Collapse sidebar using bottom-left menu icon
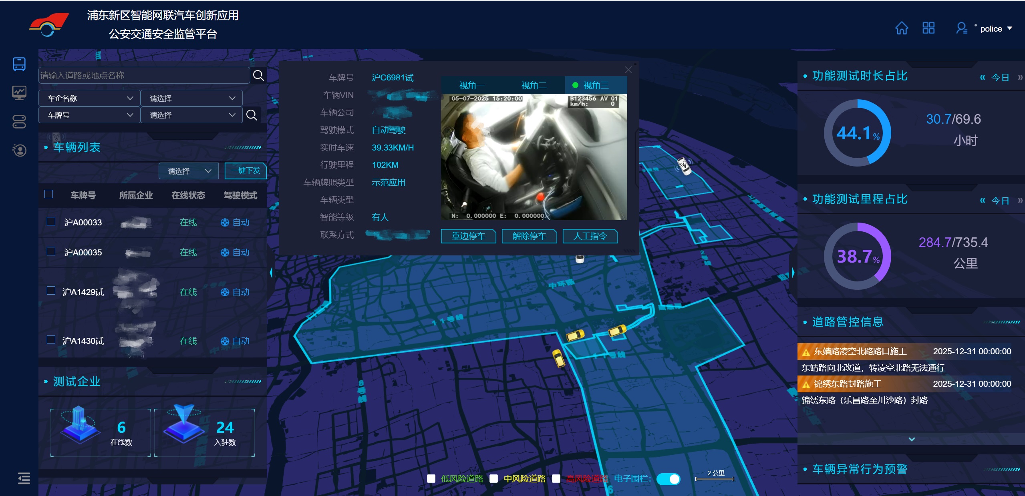1025x496 pixels. [x=24, y=478]
